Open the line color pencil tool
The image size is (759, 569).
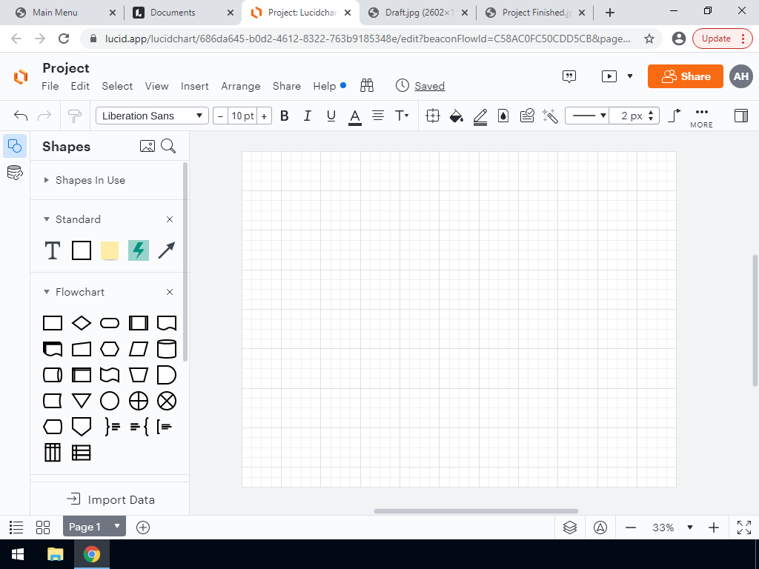pos(480,116)
